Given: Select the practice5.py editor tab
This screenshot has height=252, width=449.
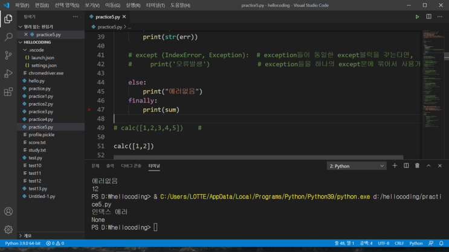Looking at the screenshot, I should coord(108,17).
